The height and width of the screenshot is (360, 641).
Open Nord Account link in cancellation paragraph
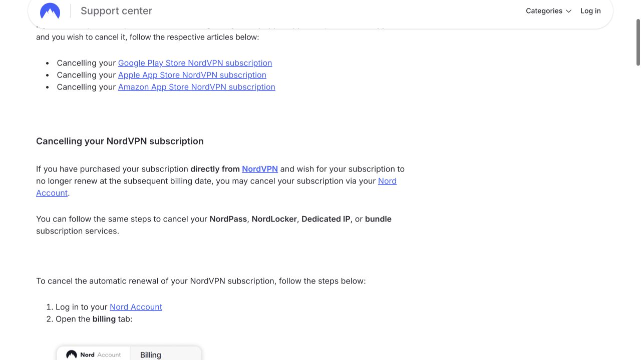[x=387, y=181]
